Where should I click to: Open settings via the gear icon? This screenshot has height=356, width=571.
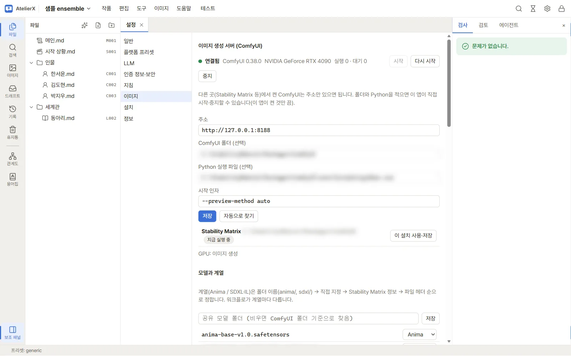tap(547, 9)
